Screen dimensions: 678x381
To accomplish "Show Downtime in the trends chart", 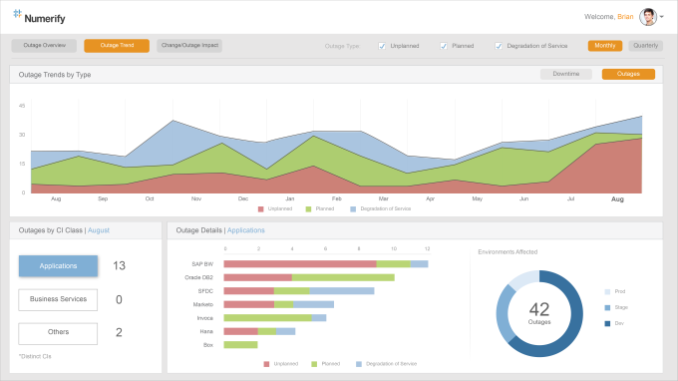I will pos(566,74).
